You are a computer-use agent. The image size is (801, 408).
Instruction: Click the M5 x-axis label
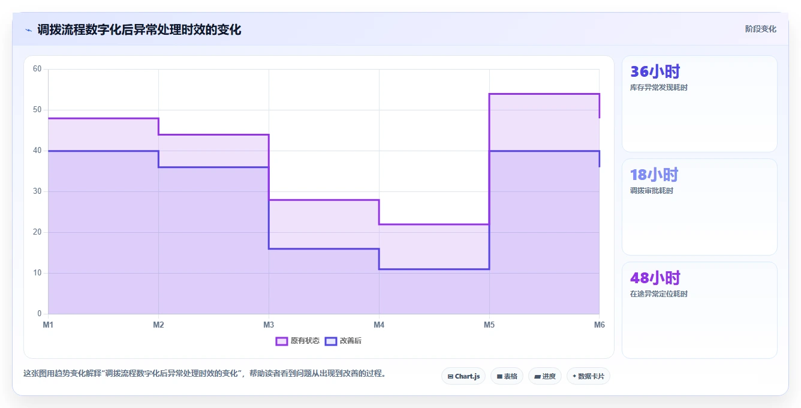point(489,325)
